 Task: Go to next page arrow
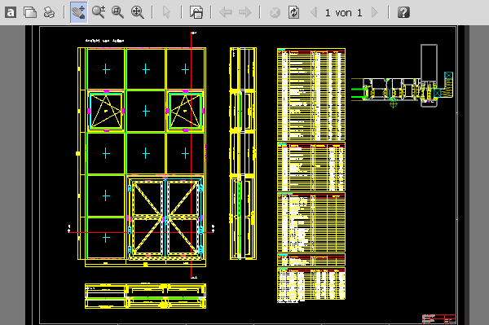pyautogui.click(x=375, y=12)
